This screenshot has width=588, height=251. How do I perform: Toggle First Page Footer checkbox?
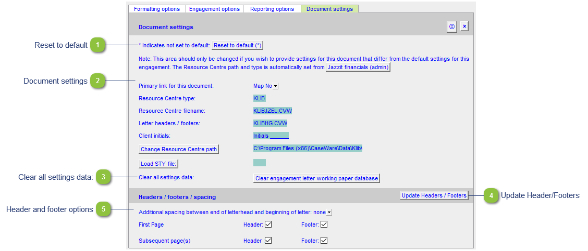(x=324, y=224)
